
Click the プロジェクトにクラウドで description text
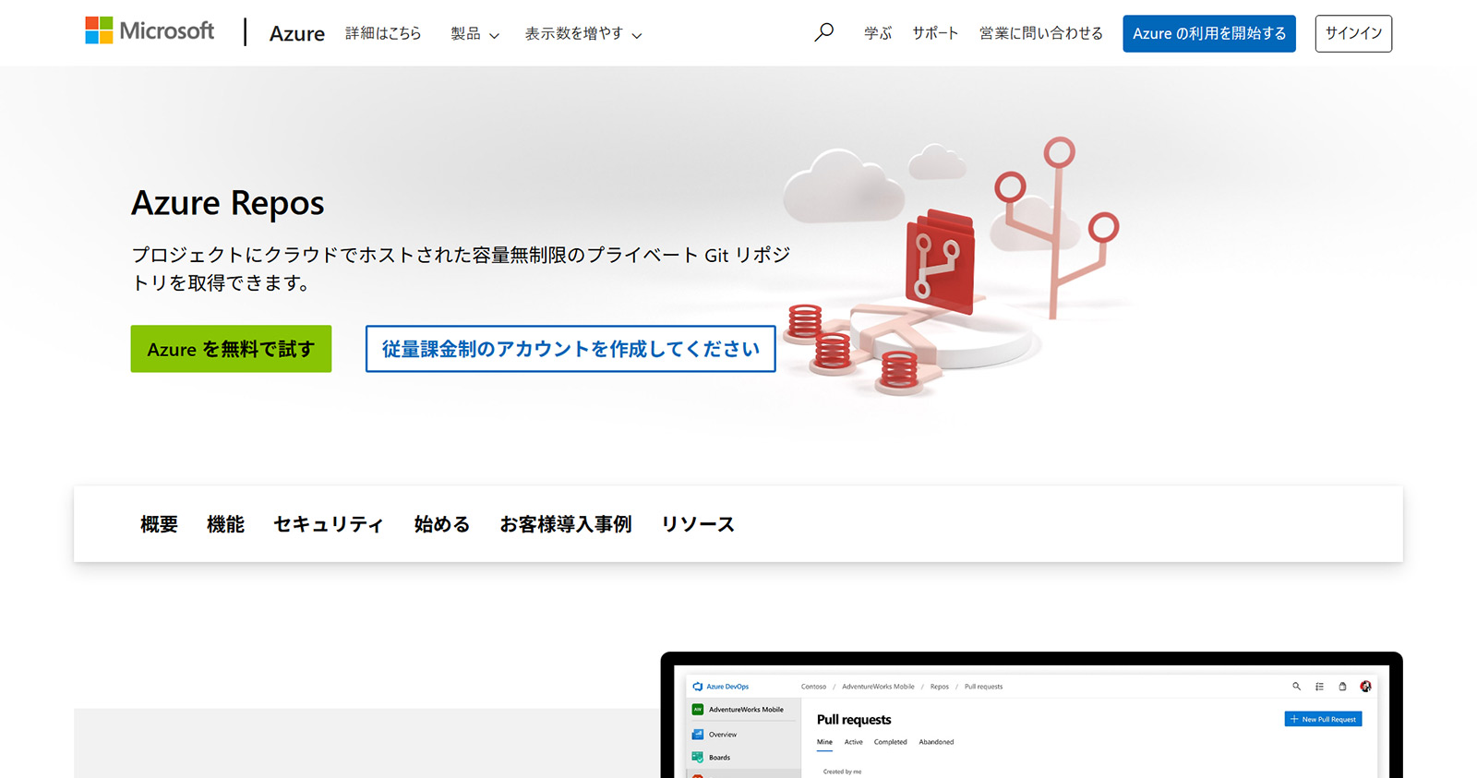click(x=461, y=269)
